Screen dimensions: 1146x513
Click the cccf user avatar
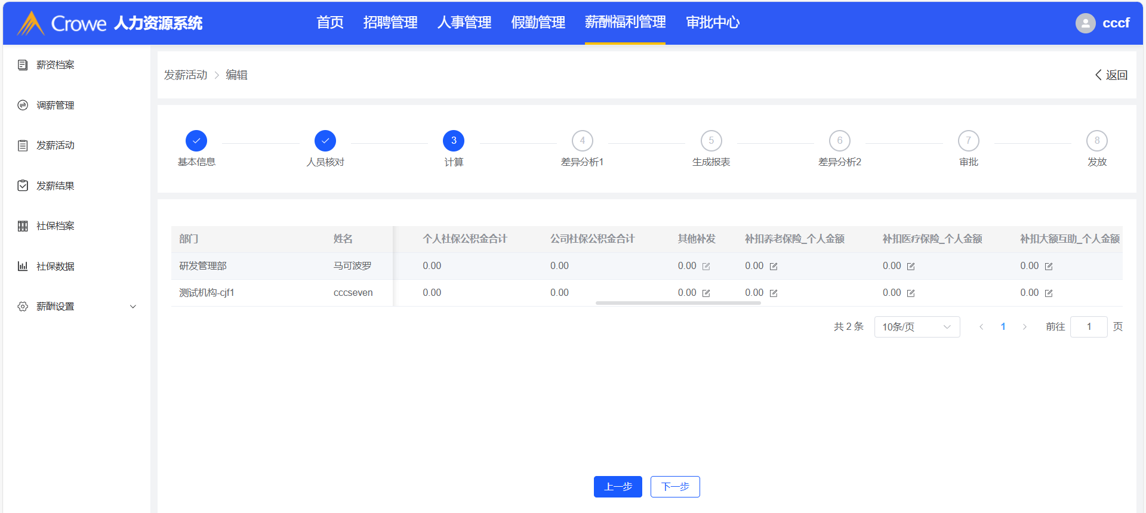click(x=1085, y=23)
